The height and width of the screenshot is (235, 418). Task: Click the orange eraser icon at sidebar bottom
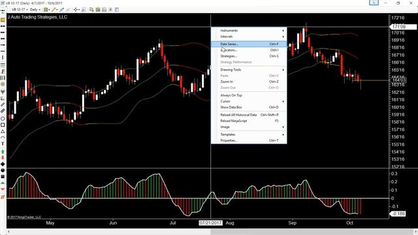coord(3,196)
